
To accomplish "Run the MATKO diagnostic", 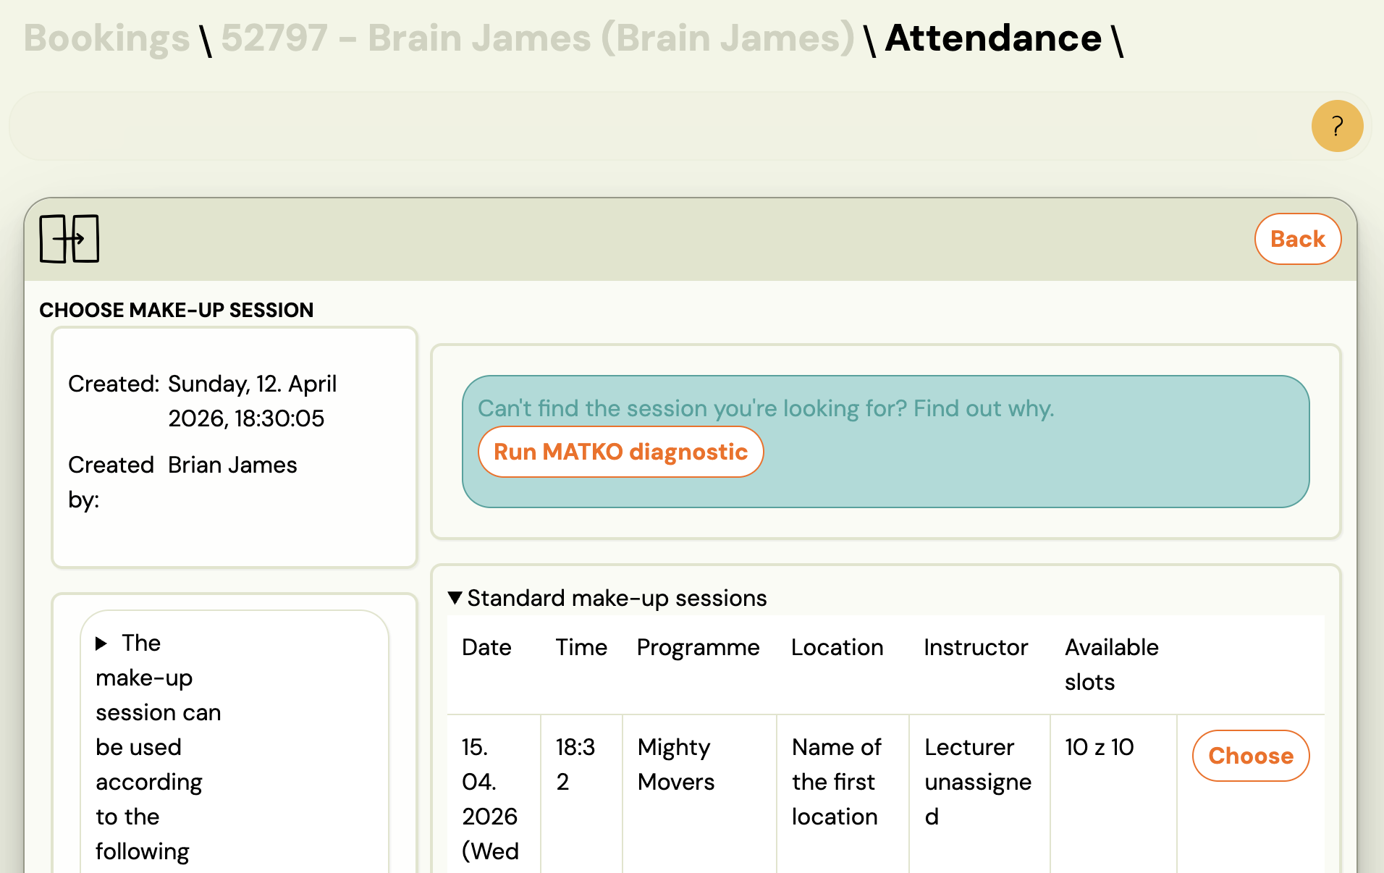I will tap(620, 452).
